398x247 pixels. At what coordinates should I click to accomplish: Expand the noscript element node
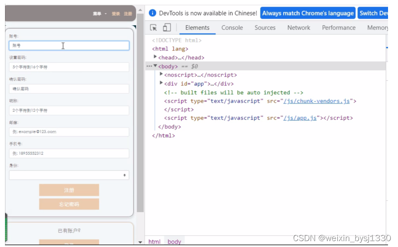tap(161, 74)
